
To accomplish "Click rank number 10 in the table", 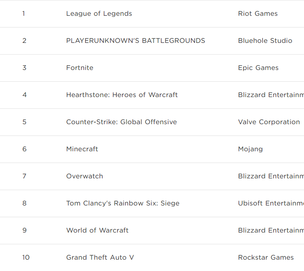I will click(x=26, y=258).
